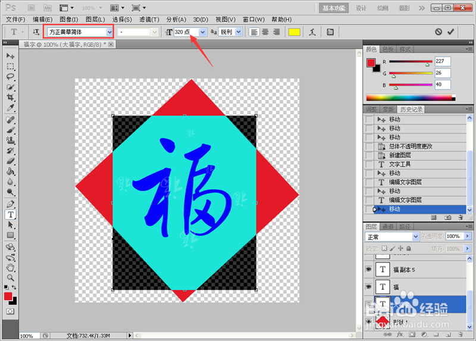Open the font size dropdown 320 点

[x=202, y=32]
